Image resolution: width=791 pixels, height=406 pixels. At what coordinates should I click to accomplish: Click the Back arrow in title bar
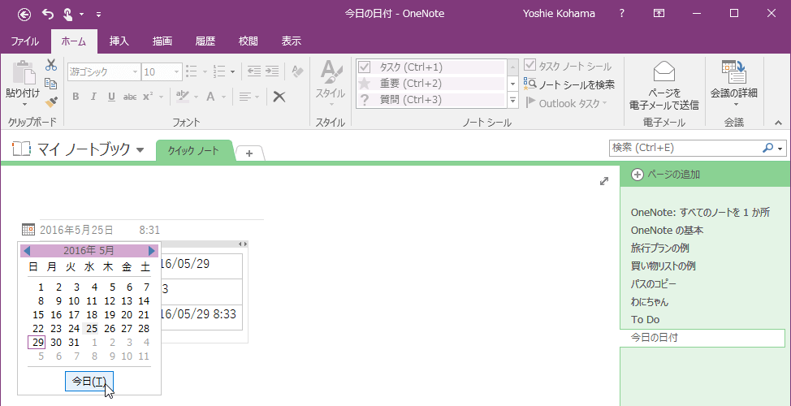pos(24,14)
